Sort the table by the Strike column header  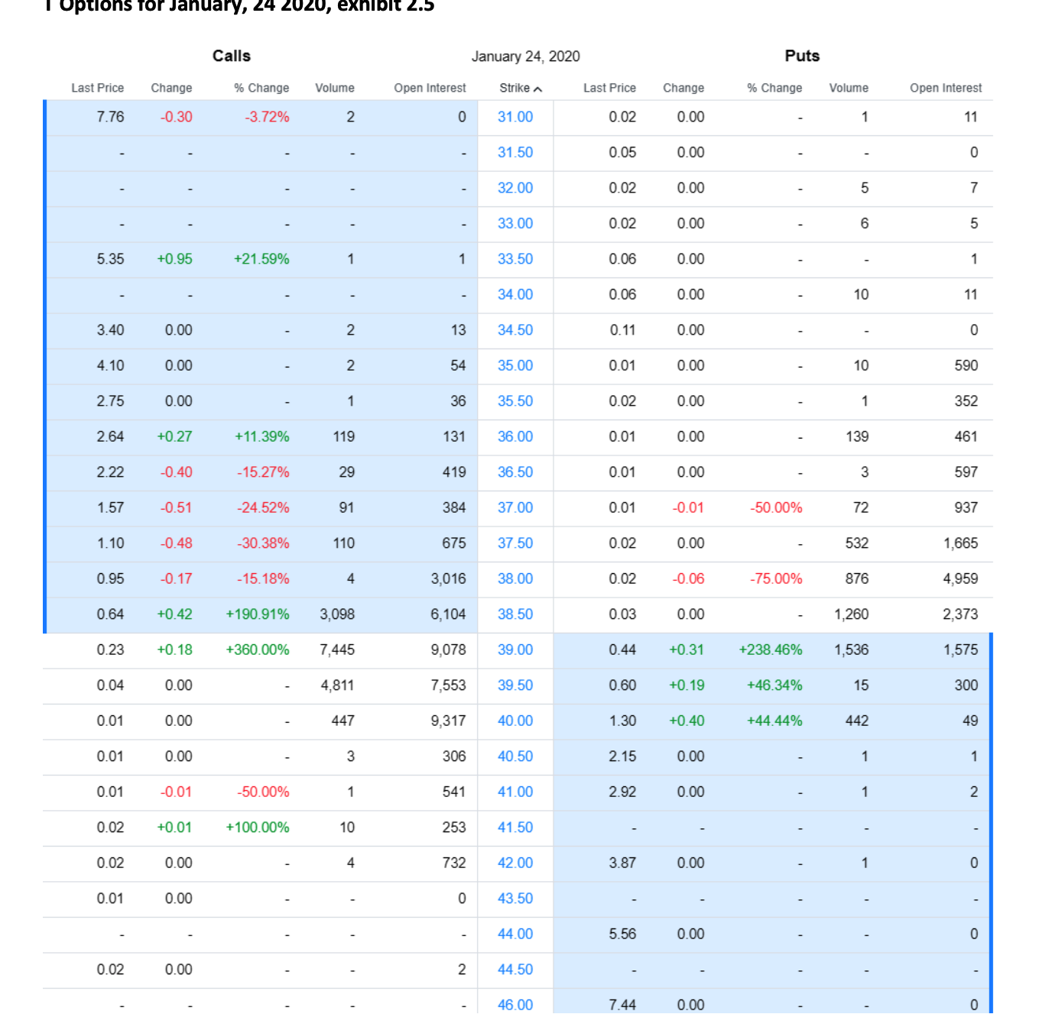coord(521,88)
